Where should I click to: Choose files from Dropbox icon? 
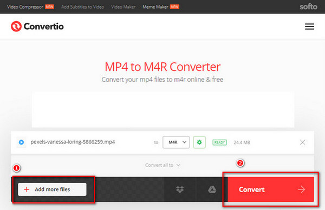click(180, 189)
